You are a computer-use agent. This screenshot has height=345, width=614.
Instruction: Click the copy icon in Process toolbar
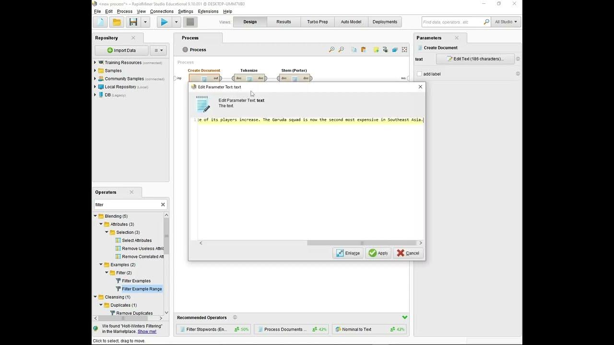click(354, 49)
